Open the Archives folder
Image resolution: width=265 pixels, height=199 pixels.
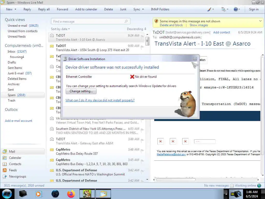click(x=13, y=84)
